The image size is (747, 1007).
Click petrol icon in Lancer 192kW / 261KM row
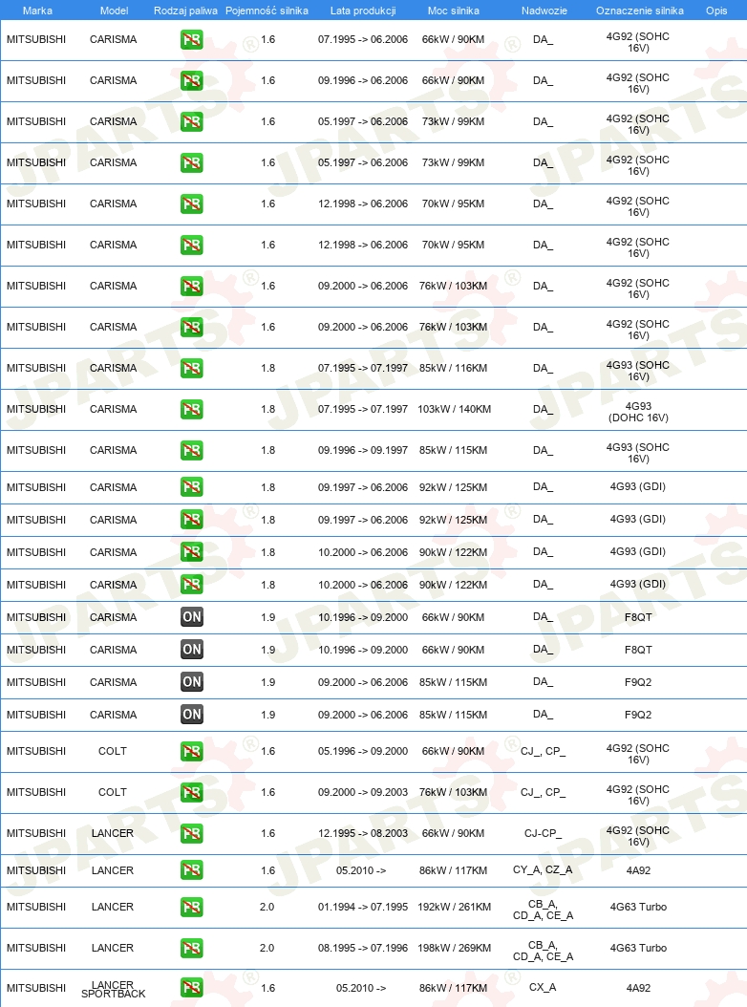coord(191,907)
